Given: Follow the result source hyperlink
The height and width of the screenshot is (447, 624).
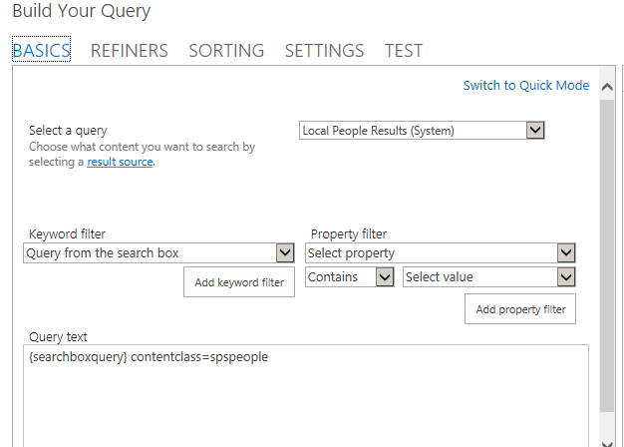Looking at the screenshot, I should point(120,162).
